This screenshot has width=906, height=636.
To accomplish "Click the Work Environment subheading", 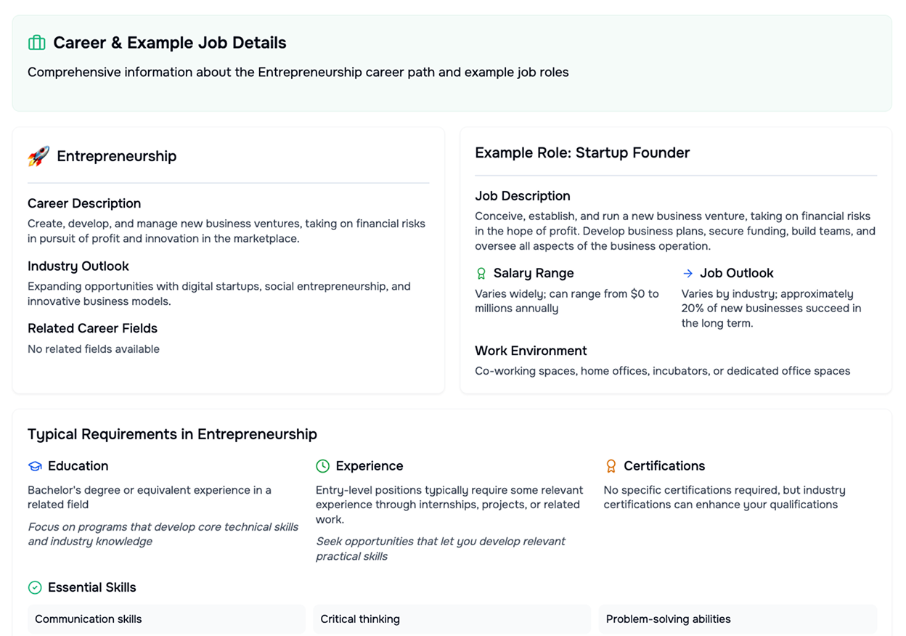I will pyautogui.click(x=531, y=351).
